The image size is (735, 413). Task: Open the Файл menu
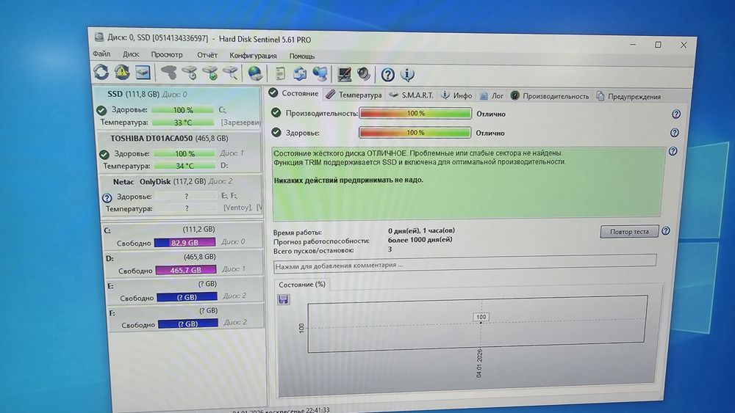tap(101, 54)
